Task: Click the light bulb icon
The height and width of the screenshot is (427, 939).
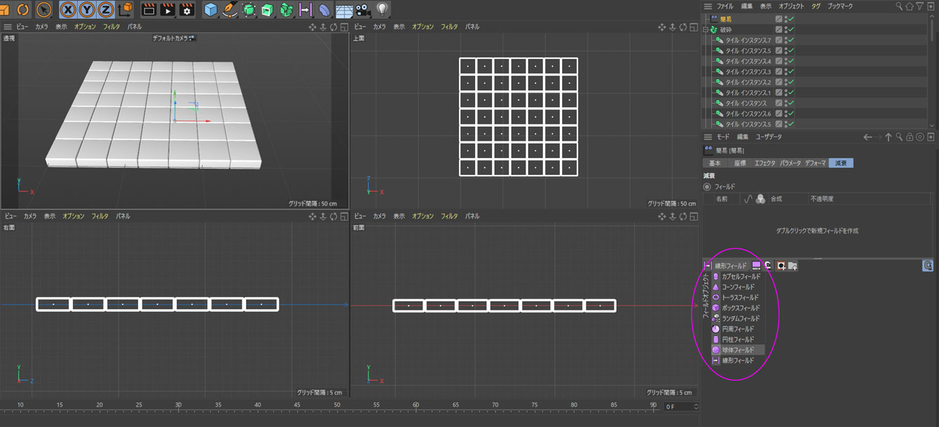Action: [382, 10]
